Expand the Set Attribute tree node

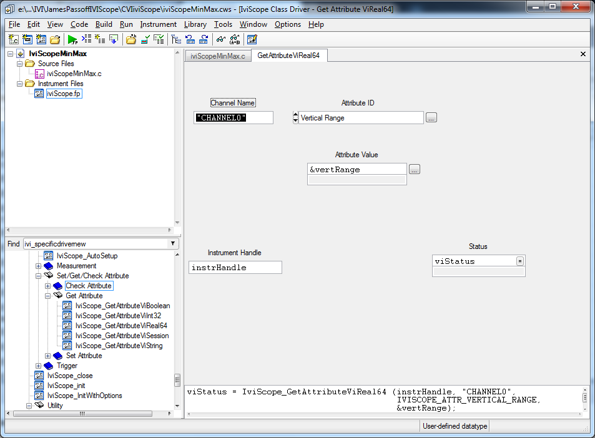(x=48, y=356)
